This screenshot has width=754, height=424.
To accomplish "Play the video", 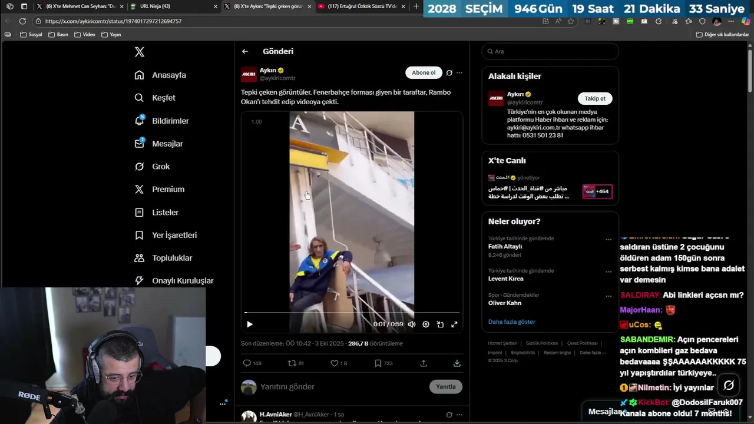I will point(250,324).
